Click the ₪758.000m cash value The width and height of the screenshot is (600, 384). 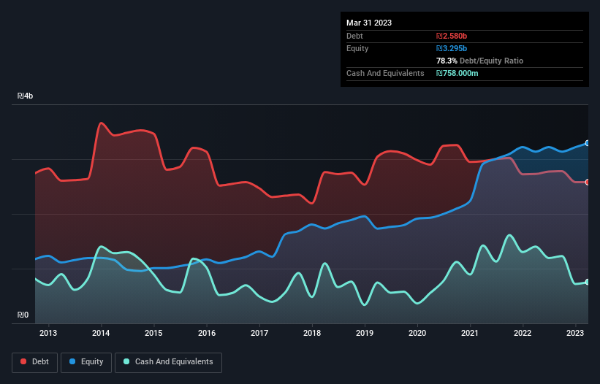(x=457, y=73)
